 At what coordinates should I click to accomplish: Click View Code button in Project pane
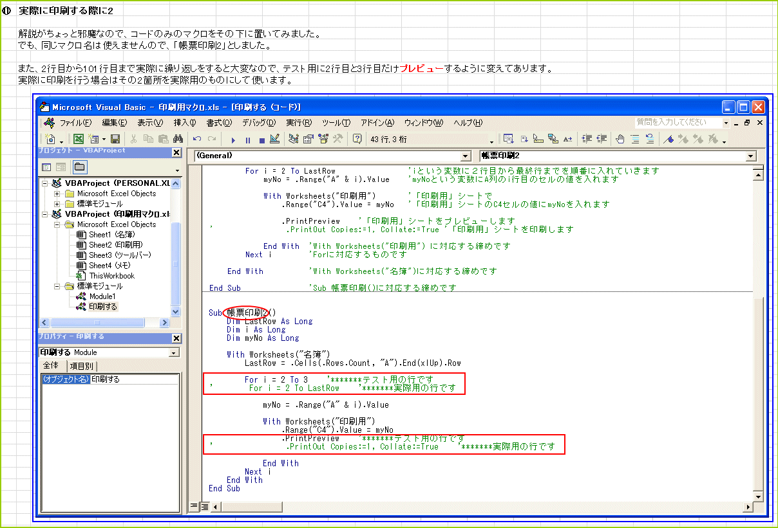(46, 167)
